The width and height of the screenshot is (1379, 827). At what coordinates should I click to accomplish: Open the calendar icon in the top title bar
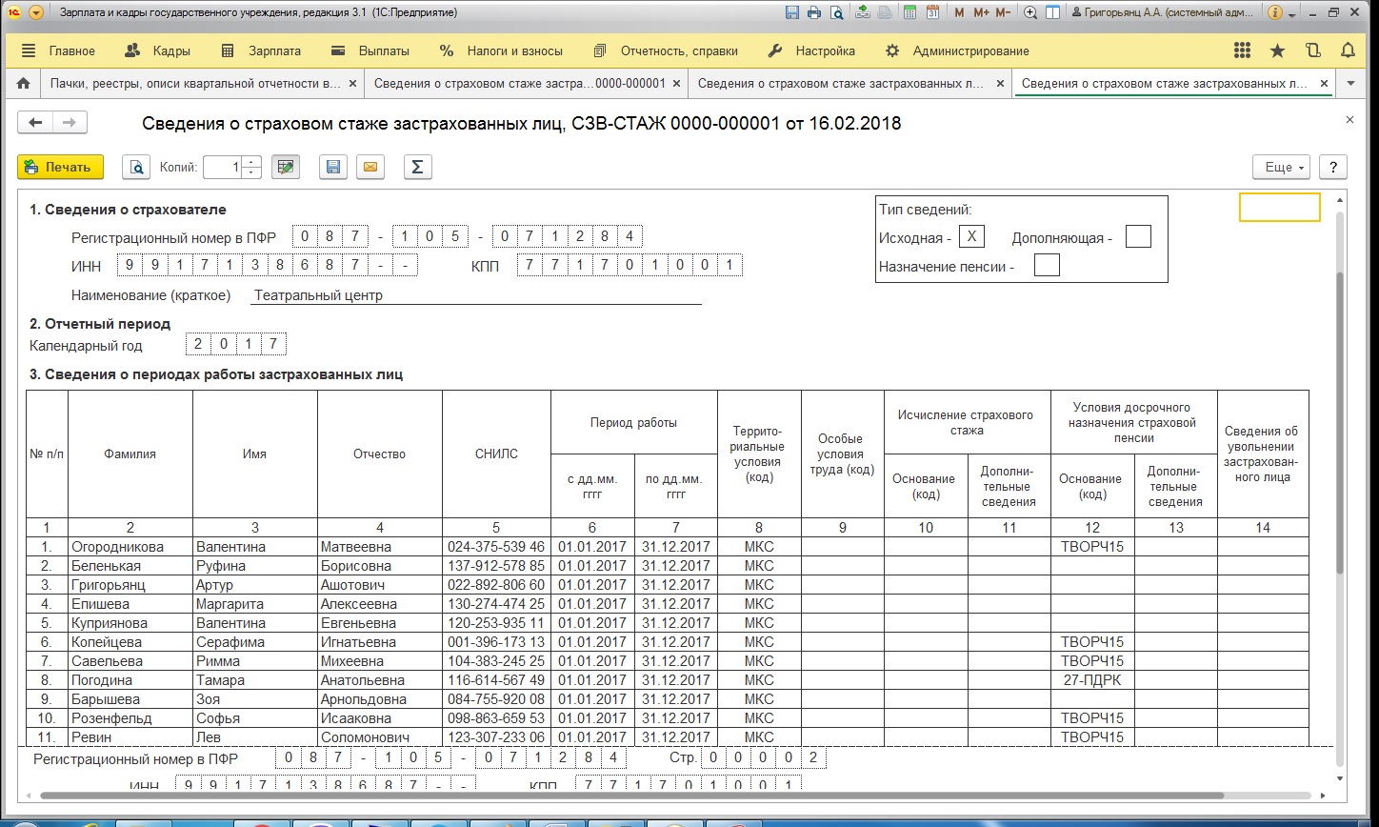pyautogui.click(x=933, y=13)
